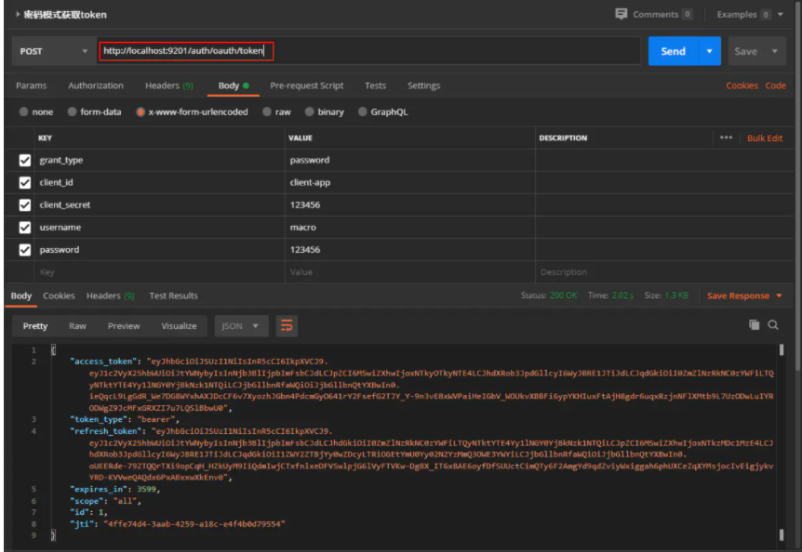Viewport: 802px width, 552px height.
Task: Uncheck the password parameter checkbox
Action: pos(24,250)
